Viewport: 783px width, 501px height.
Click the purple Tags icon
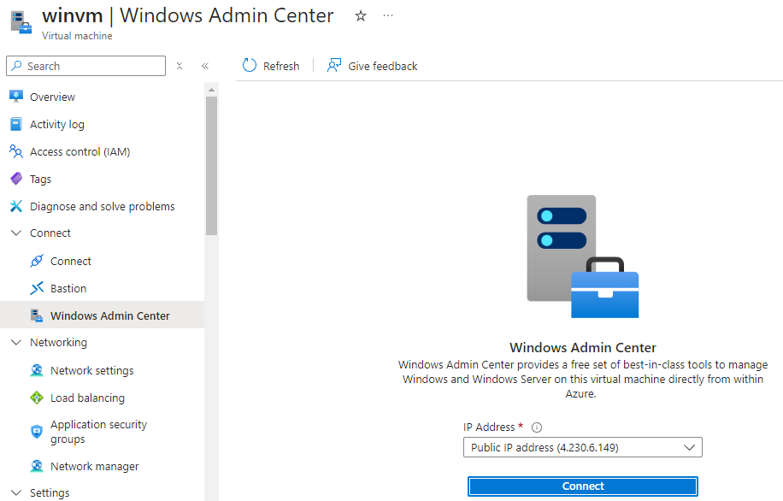point(16,179)
